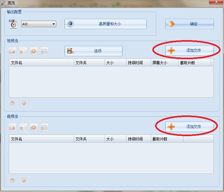Viewport: 224px width, 192px height.
Task: Click the 屏幕大小 column header
Action: 165,63
